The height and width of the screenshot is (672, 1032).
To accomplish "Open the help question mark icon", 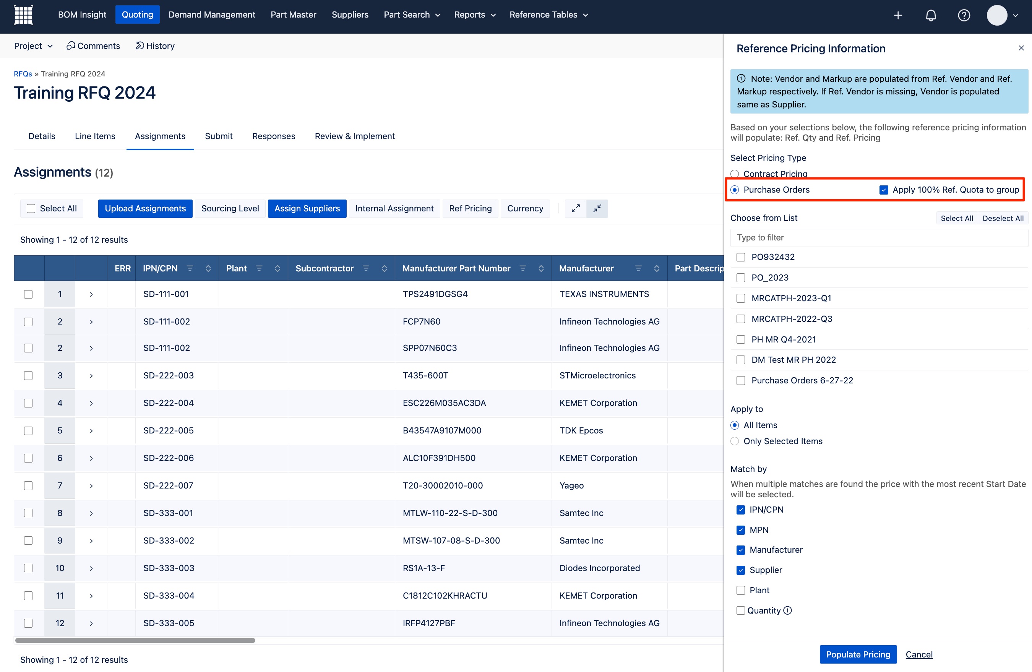I will click(x=964, y=16).
